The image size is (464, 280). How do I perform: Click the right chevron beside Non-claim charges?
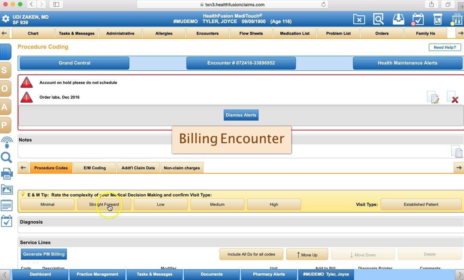point(459,167)
